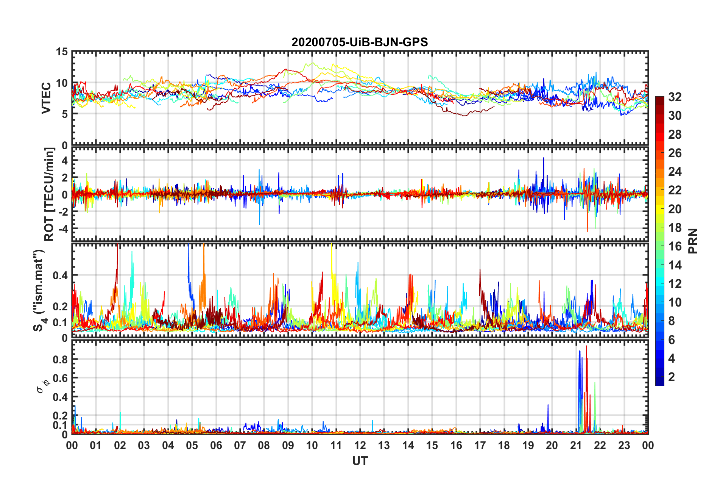
Task: Click the σφ axis tick label 0.4
Action: coord(60,397)
